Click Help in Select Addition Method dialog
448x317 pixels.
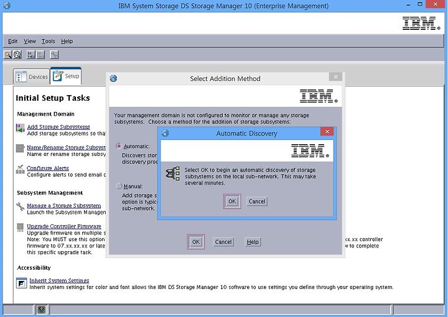[x=253, y=242]
